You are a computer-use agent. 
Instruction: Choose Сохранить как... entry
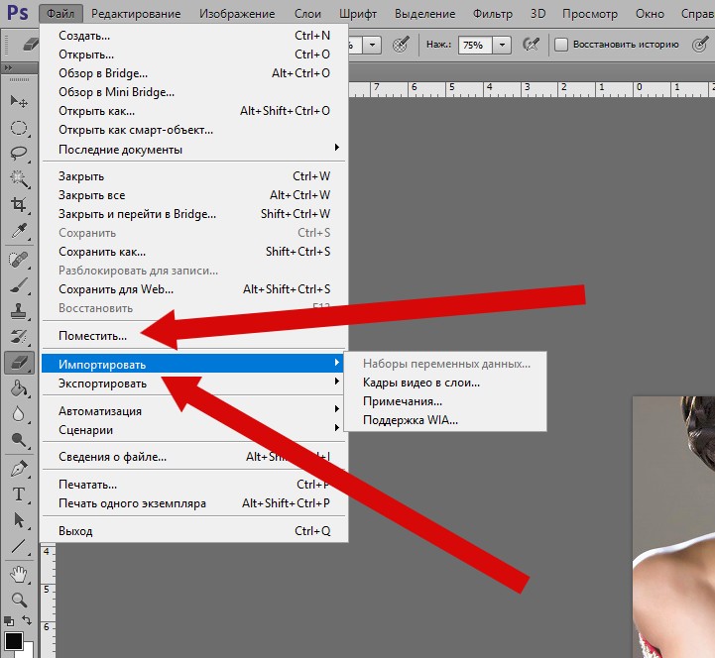pos(193,252)
